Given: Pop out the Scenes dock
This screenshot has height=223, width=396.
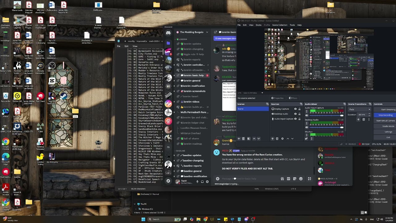Looking at the screenshot, I should [267, 104].
